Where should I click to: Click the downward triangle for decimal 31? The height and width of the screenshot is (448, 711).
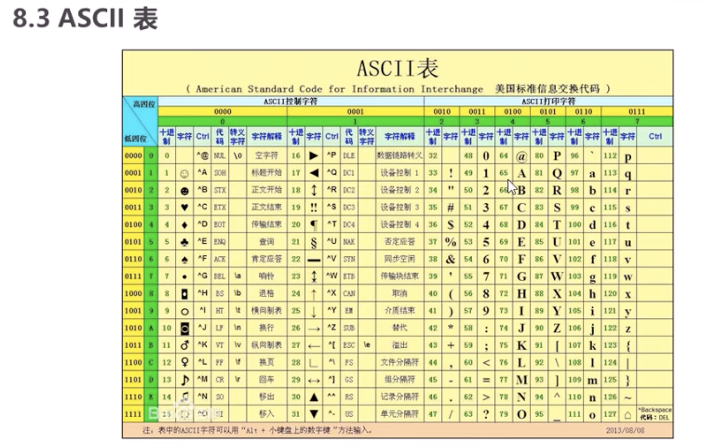[314, 414]
